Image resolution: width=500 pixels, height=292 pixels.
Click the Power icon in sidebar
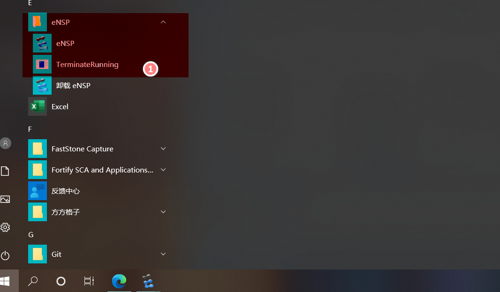click(x=5, y=255)
